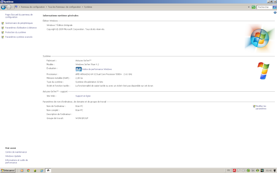Click the control panel icon in address bar
277x173 pixels.
(16, 7)
